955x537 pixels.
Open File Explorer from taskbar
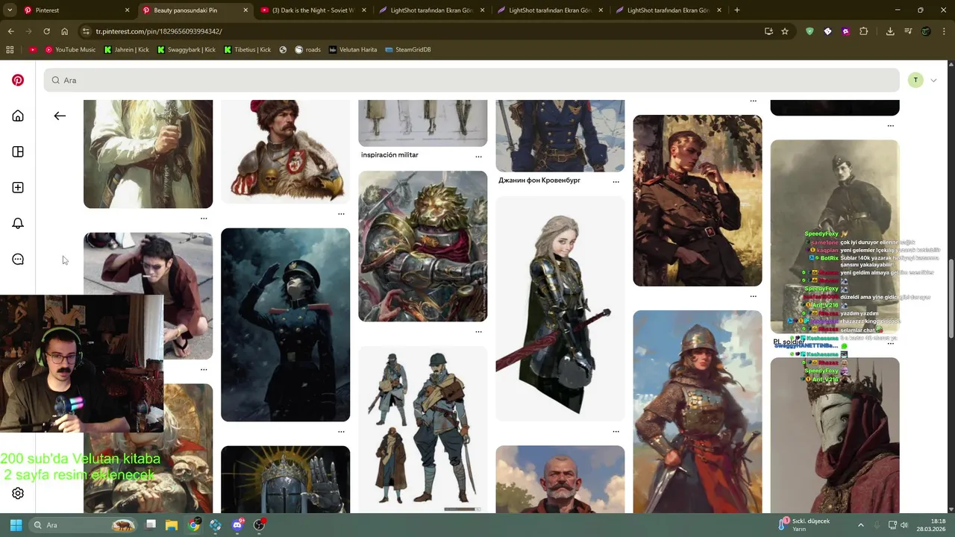[x=171, y=525]
